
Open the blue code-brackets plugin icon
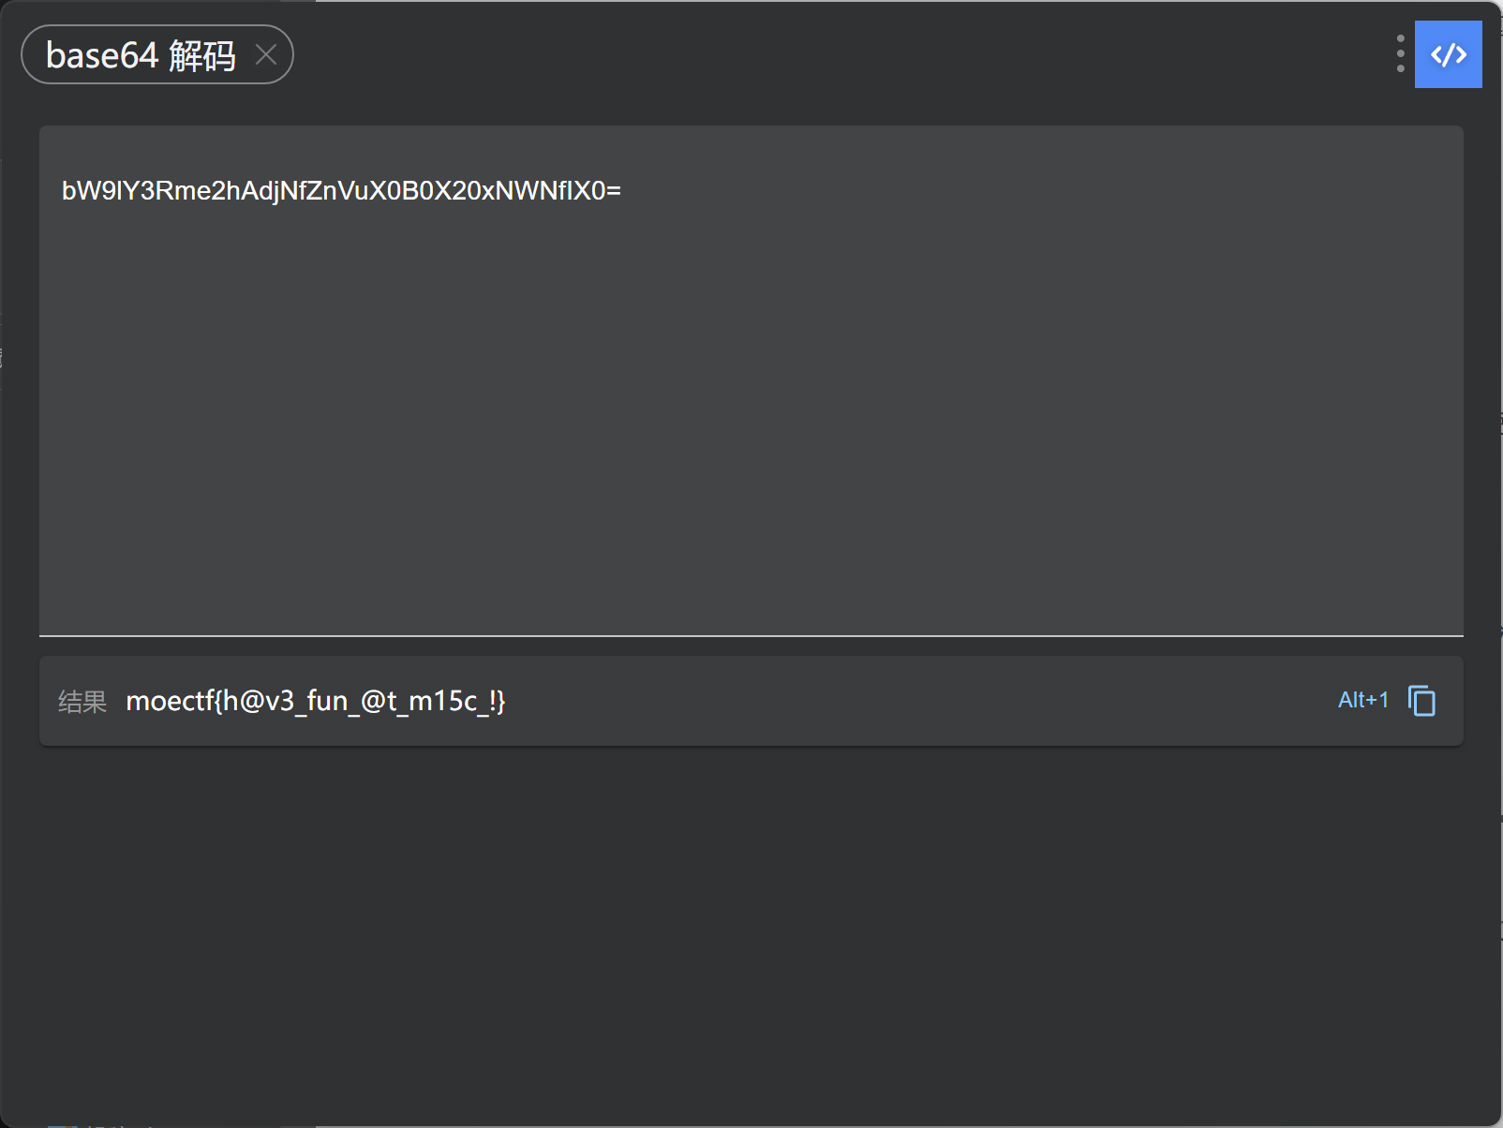[1448, 54]
